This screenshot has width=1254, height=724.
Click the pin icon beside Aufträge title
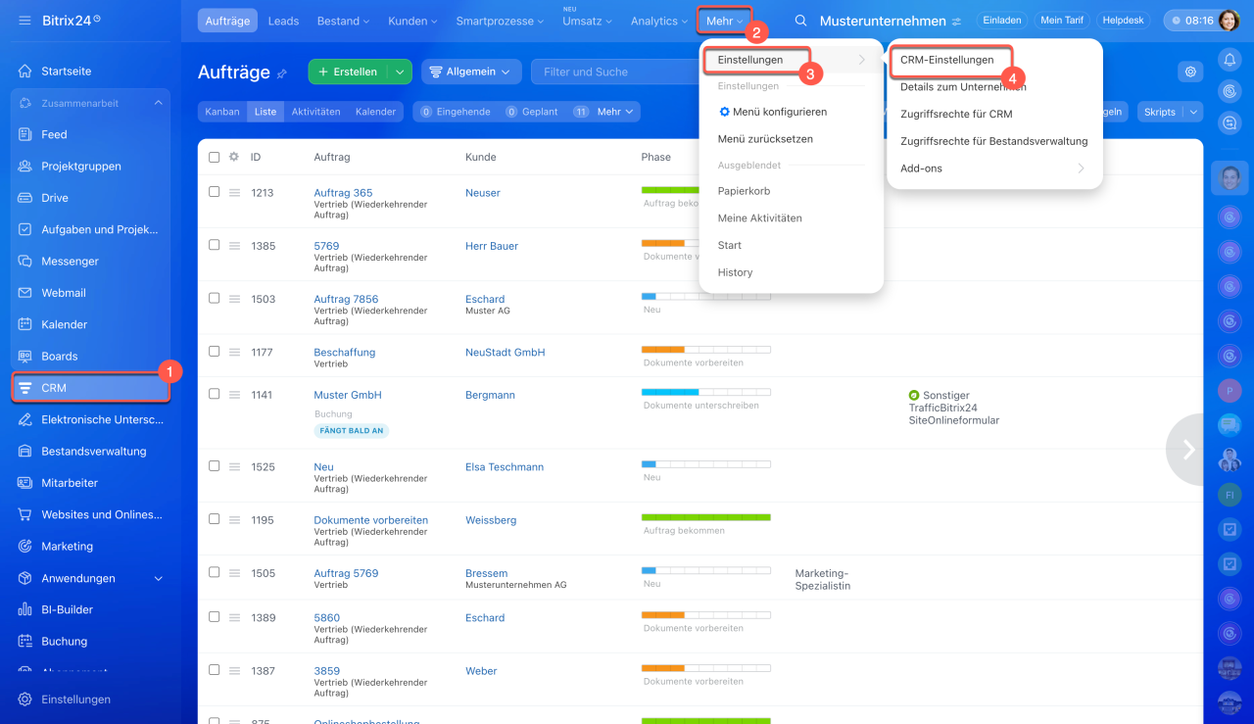282,72
